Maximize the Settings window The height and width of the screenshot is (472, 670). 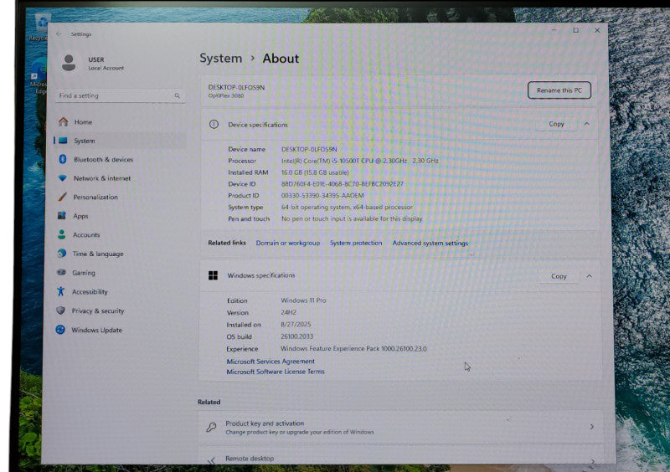[575, 30]
